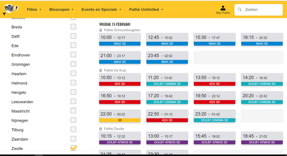
Task: Click the Pathé rooster logo
Action: [x=11, y=9]
